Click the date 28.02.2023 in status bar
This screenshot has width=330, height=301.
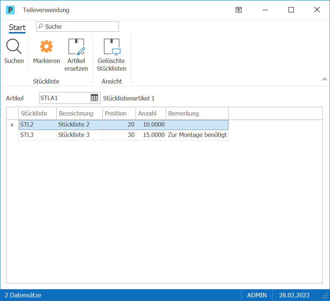(294, 295)
